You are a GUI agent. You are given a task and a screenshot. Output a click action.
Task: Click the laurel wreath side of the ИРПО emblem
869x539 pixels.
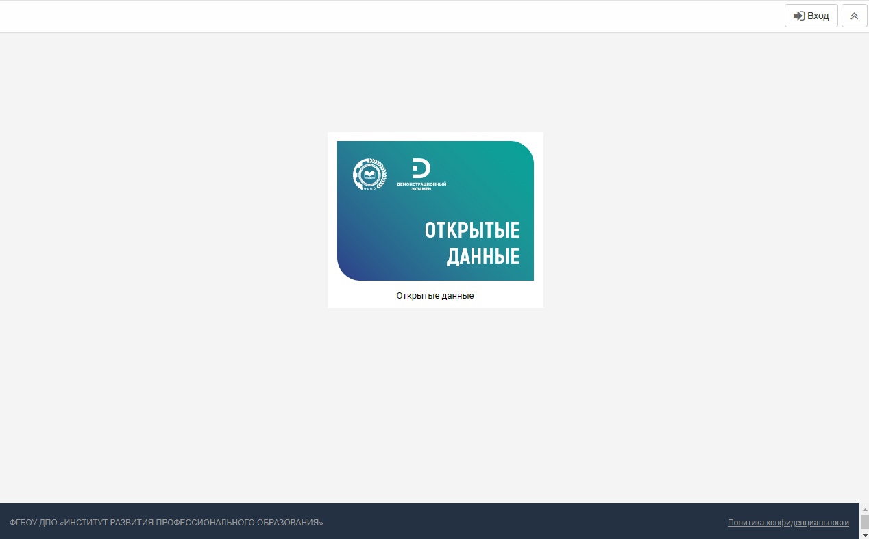click(383, 175)
